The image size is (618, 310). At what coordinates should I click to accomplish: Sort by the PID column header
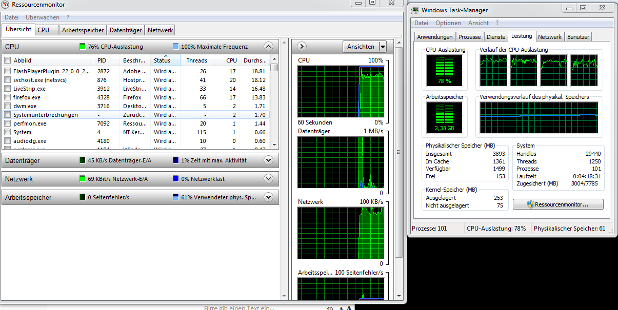[108, 60]
